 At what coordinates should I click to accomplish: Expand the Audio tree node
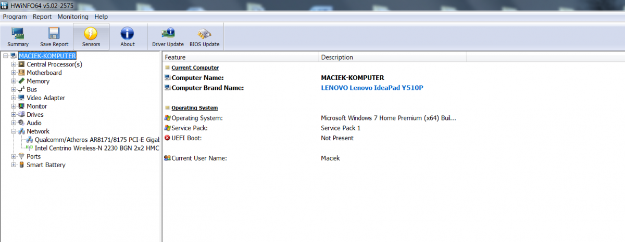click(14, 123)
